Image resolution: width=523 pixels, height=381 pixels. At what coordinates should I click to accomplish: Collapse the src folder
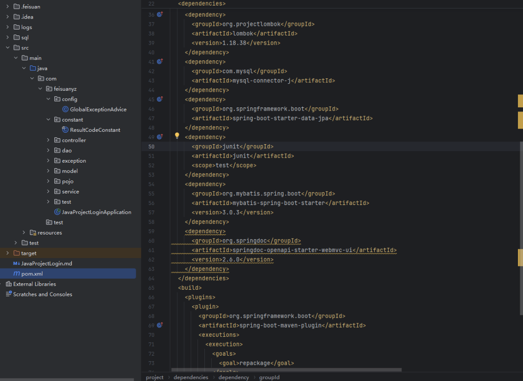click(8, 48)
